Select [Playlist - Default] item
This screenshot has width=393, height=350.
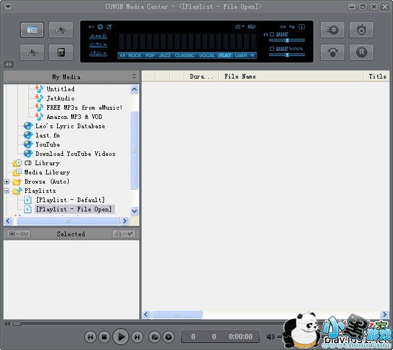71,200
